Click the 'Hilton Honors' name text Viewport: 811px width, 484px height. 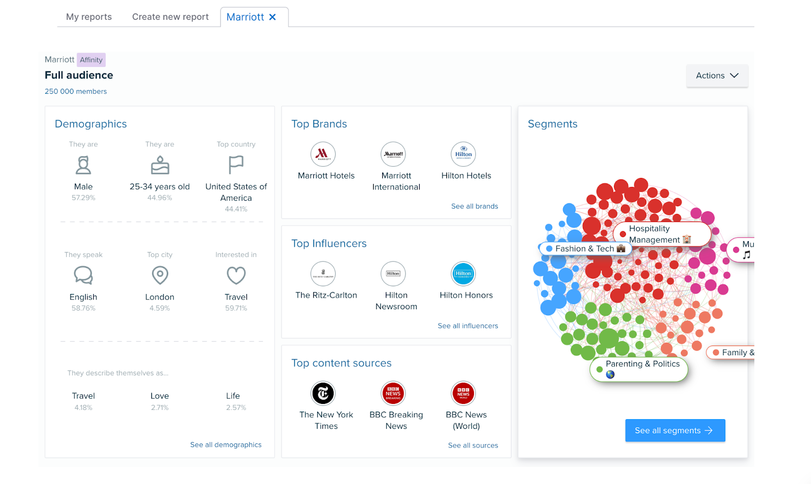pos(466,295)
